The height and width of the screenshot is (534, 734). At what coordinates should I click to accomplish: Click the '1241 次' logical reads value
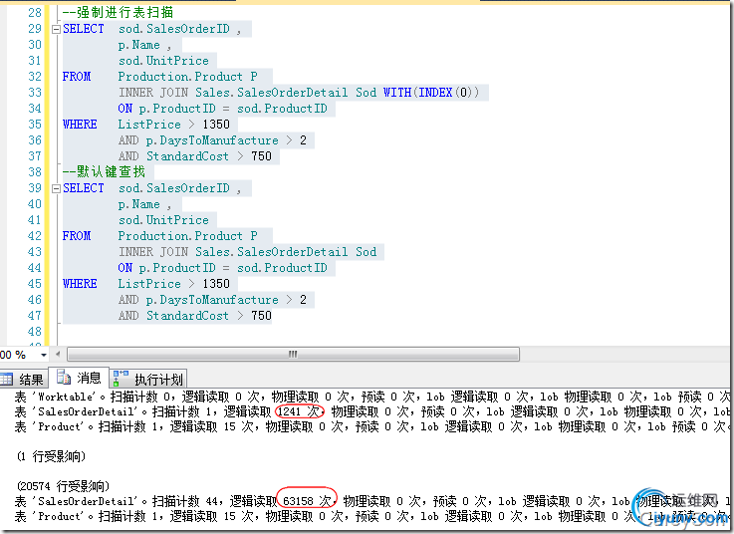pos(299,412)
